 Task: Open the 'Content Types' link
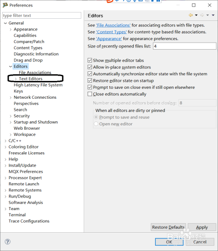(111, 32)
